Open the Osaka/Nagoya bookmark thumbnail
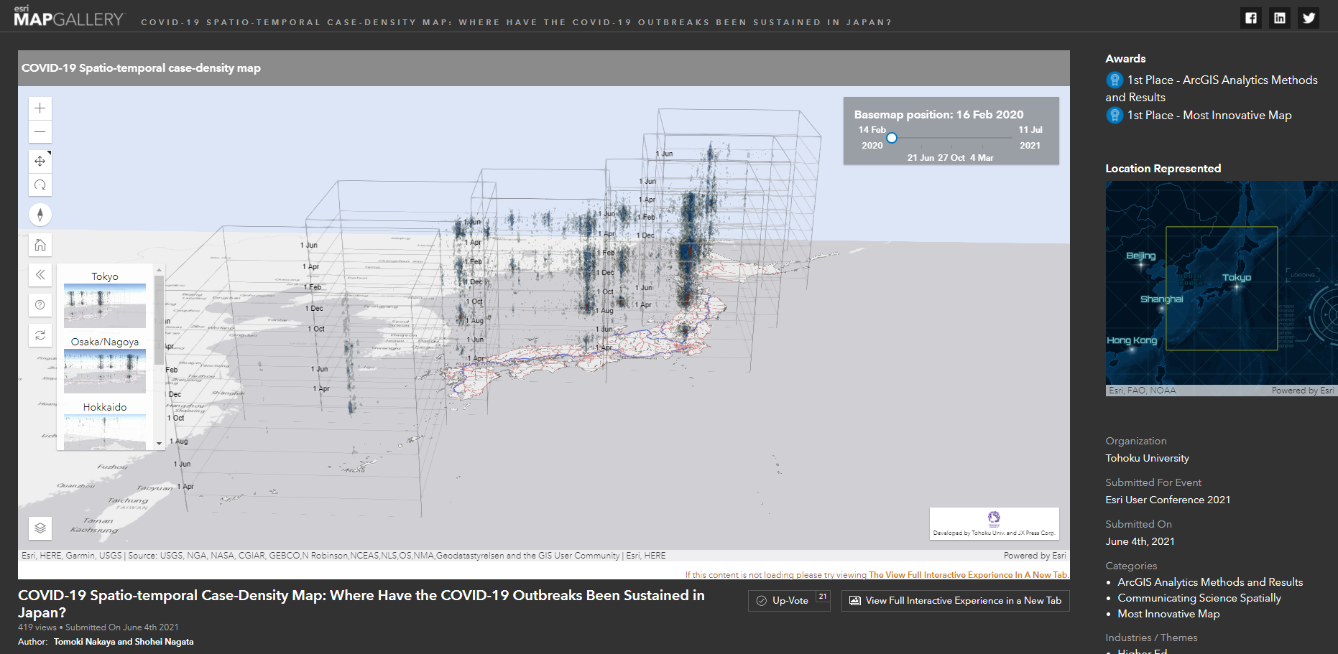 coord(105,370)
